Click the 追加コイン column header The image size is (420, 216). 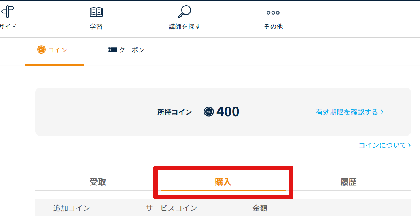[x=72, y=208]
